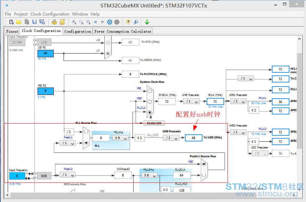Open the Cortex timer /1 divider dropdown
The width and height of the screenshot is (306, 202).
click(246, 78)
